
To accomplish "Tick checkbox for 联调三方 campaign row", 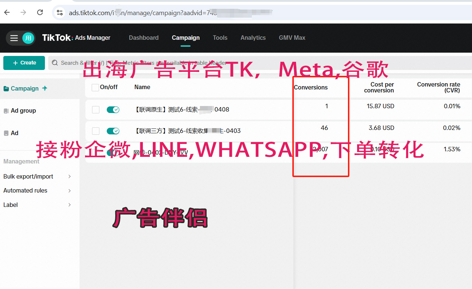I will coord(96,131).
